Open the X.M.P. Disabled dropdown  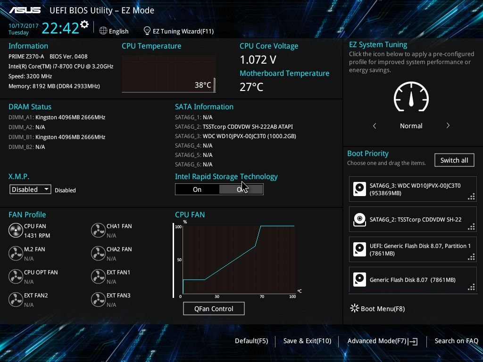pos(30,189)
